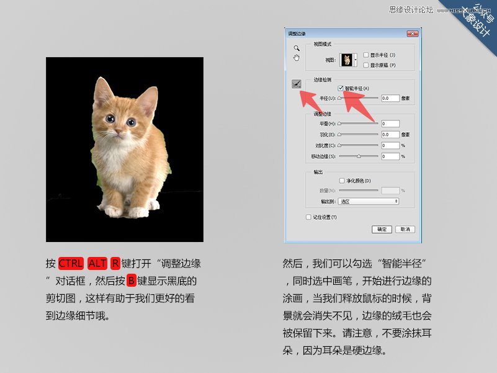Click the 平滑 (Smooth) slider handle
Screen dimensions: 497x373
339,122
